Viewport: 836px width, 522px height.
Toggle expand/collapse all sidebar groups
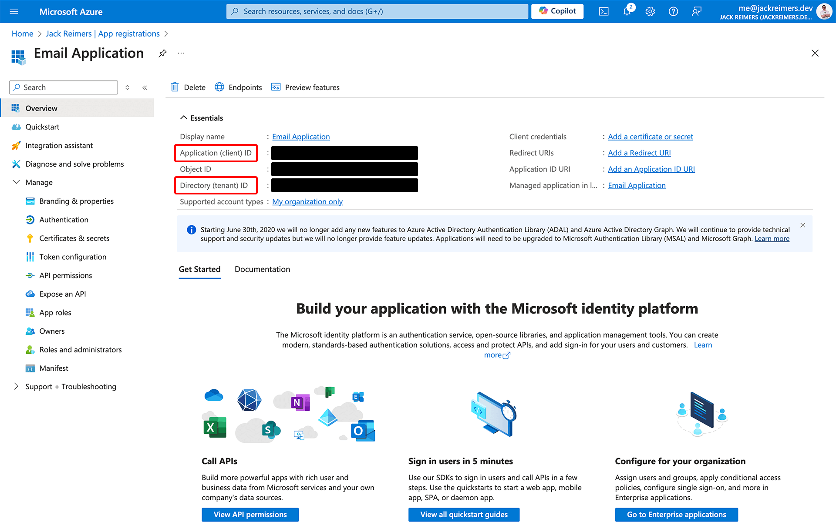pos(127,87)
